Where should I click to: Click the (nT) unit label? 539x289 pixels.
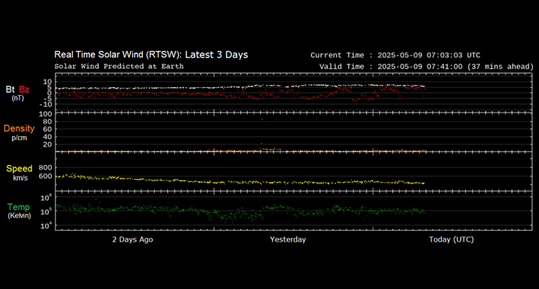[18, 98]
